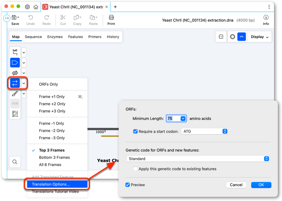
Task: Switch to the History tab
Action: tap(113, 37)
